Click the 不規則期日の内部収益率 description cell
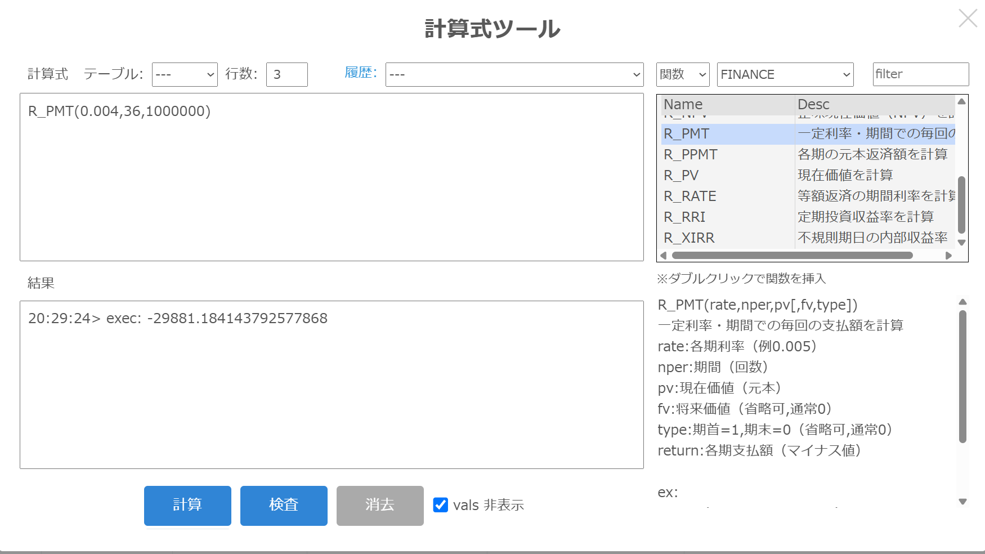Screen dimensions: 985x554 pos(875,238)
